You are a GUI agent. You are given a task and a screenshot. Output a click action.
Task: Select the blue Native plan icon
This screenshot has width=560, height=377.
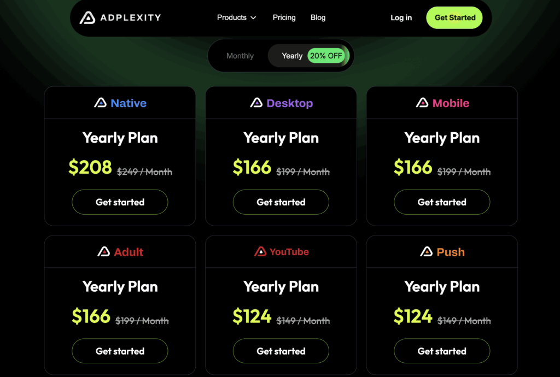[x=101, y=103]
